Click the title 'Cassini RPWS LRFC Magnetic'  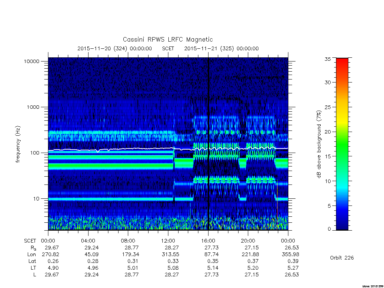tap(168, 39)
